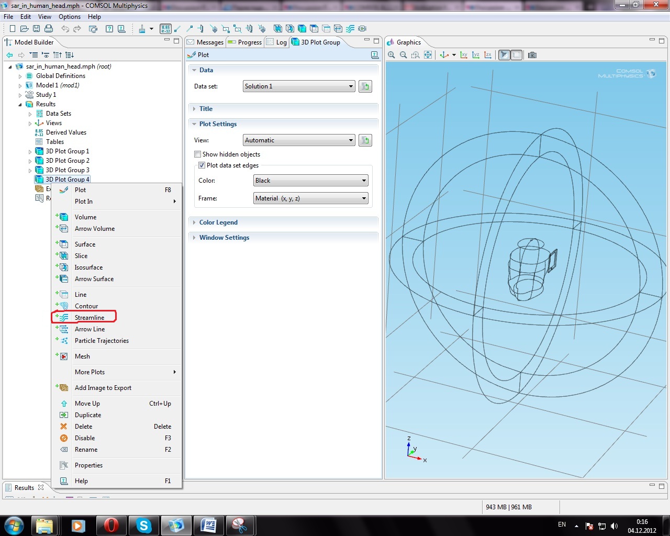This screenshot has height=536, width=670.
Task: Select 3D Plot Group 2 in tree
Action: [67, 161]
